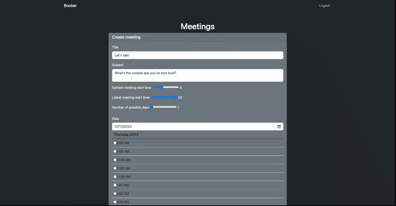Click the Number of possible days slider
396x206 pixels.
tap(164, 107)
